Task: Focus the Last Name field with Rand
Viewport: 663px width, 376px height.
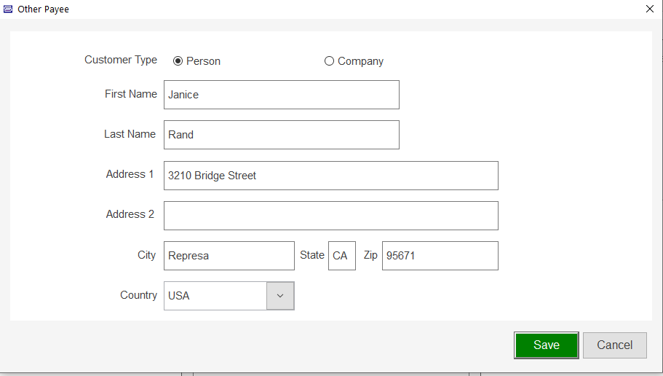Action: (281, 135)
